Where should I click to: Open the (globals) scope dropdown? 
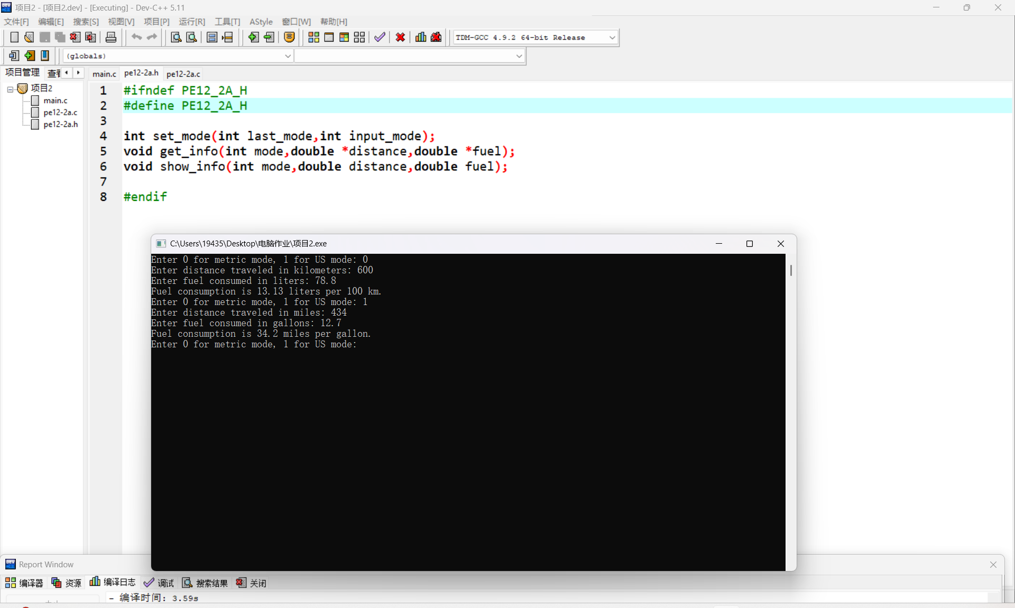[x=288, y=56]
